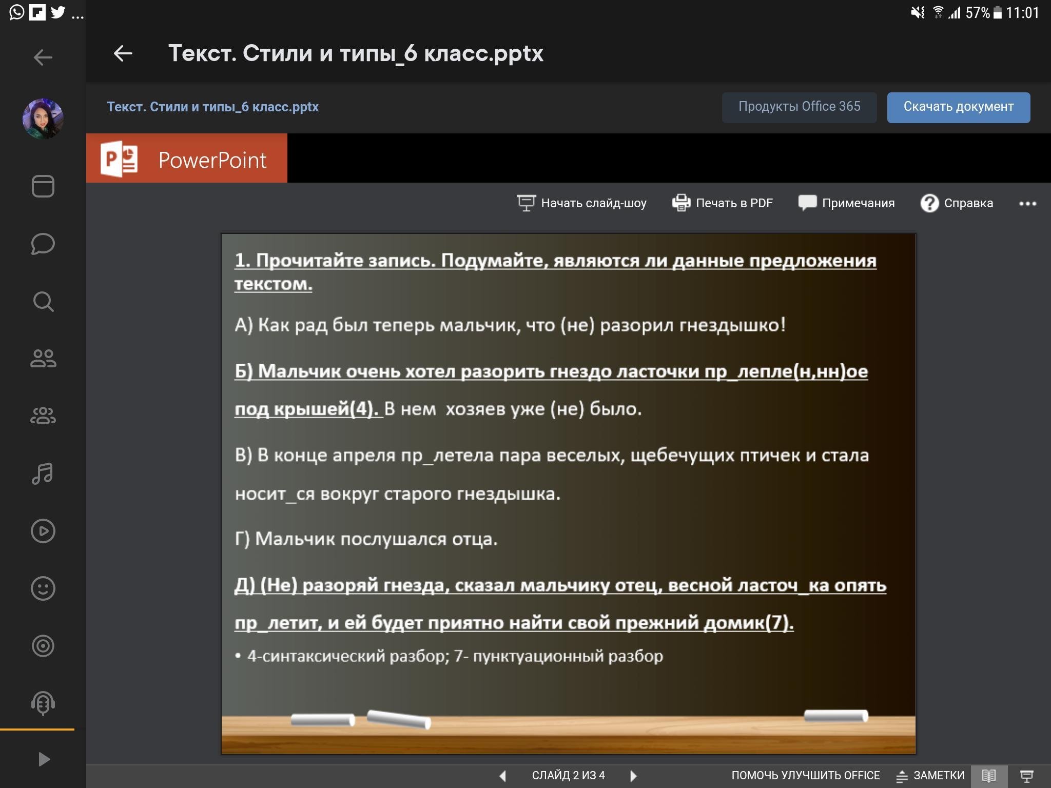Click the search magnifier in sidebar
The width and height of the screenshot is (1051, 788).
point(43,301)
